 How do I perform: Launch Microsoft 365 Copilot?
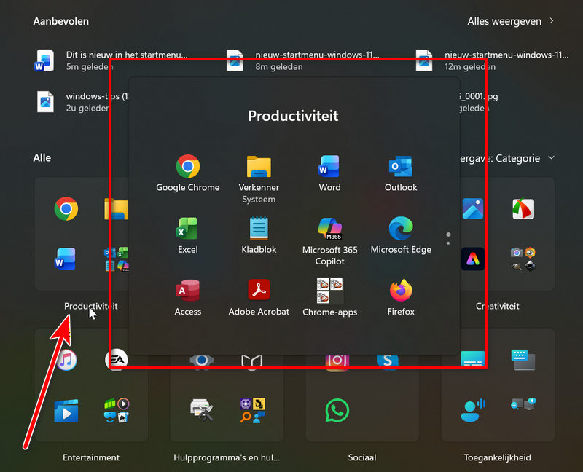click(329, 229)
